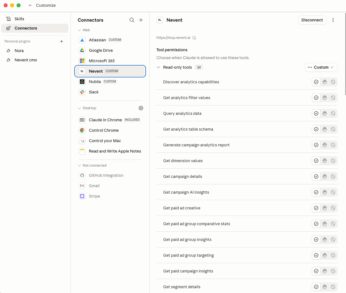Viewport: 346px width, 293px height.
Task: Add a personal plugin with plus icon
Action: pos(62,41)
